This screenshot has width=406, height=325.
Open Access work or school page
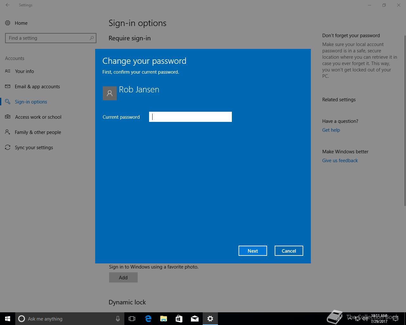pyautogui.click(x=38, y=117)
